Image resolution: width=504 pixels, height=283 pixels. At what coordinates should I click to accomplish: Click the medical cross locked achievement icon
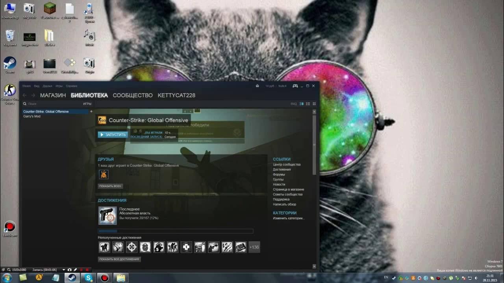[x=186, y=247]
